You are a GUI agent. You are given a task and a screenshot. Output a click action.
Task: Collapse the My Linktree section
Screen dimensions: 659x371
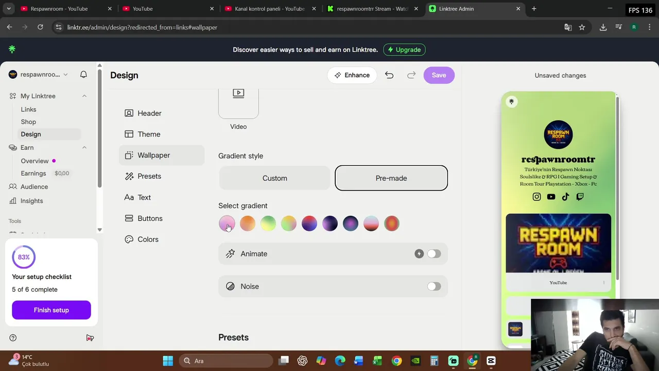[x=84, y=96]
